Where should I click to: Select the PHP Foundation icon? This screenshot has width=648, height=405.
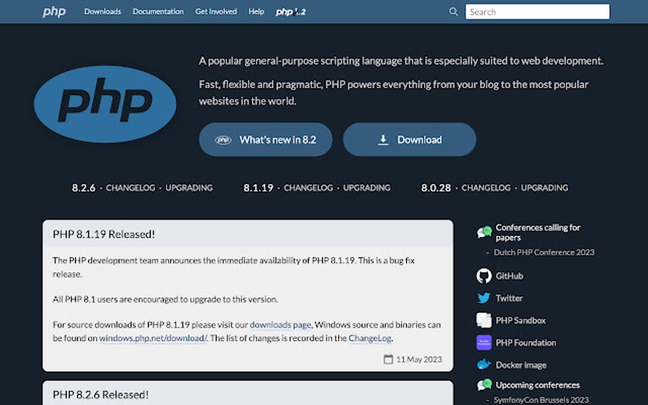[483, 342]
